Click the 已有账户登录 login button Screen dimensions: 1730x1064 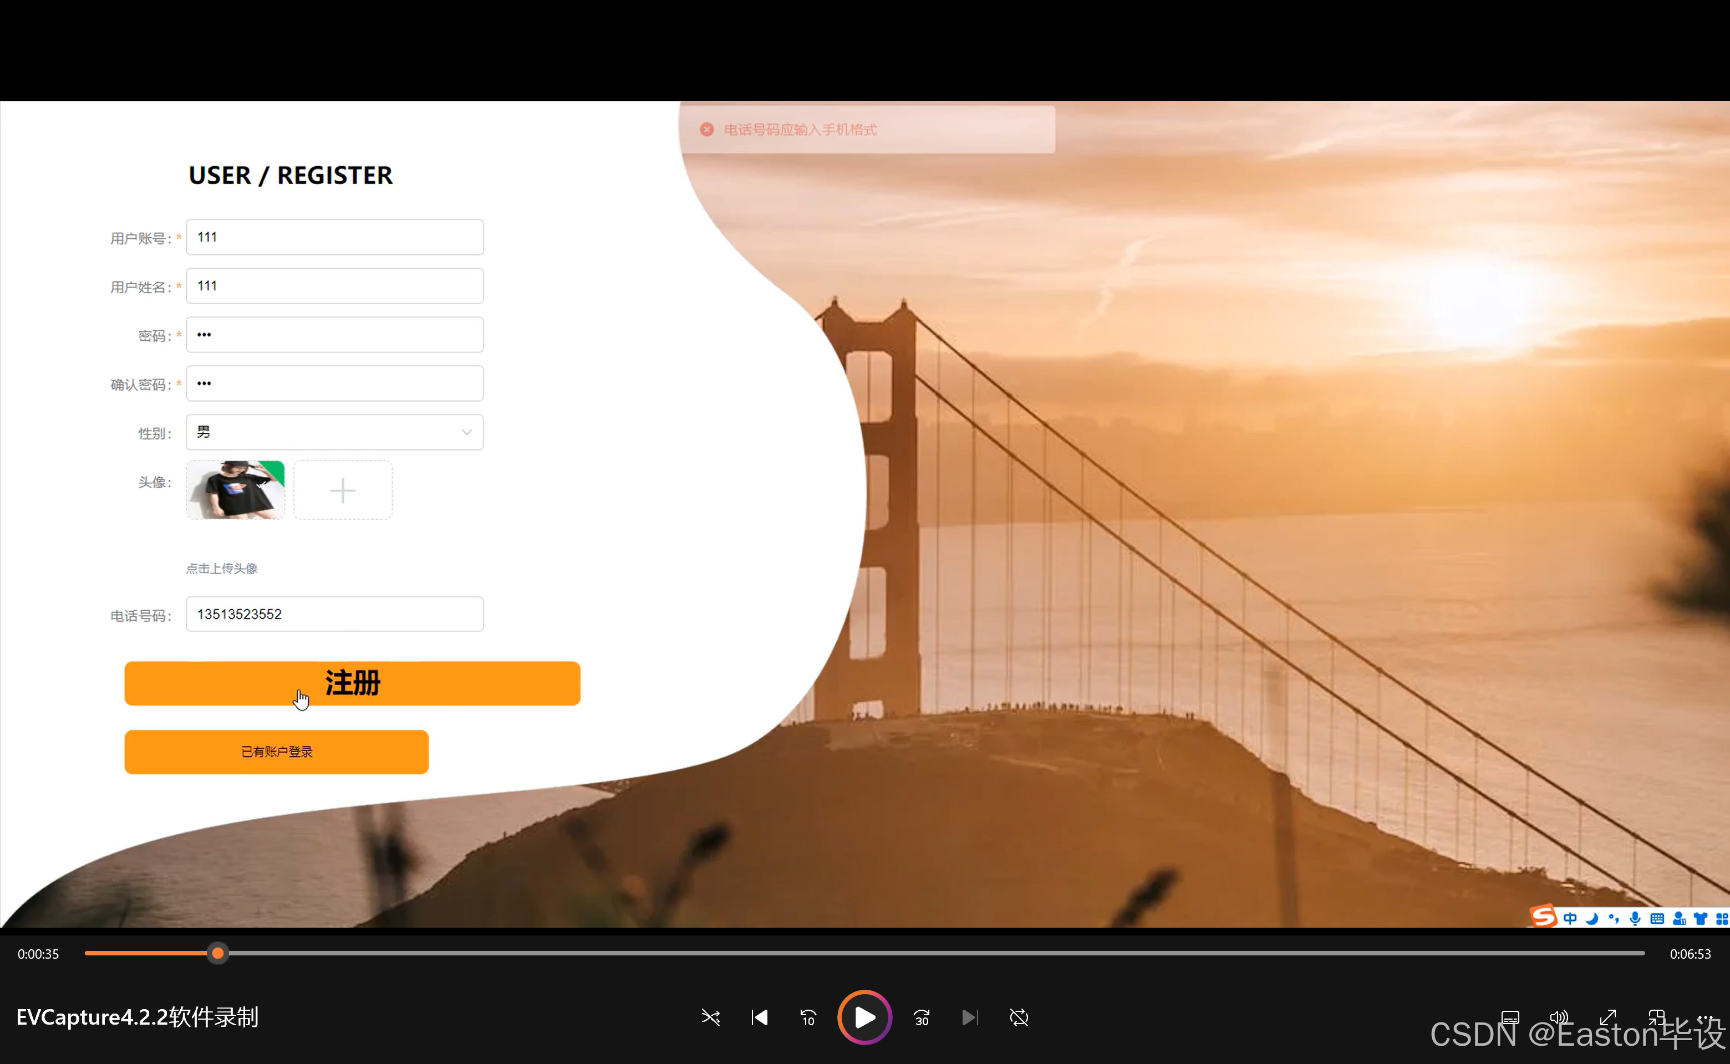coord(276,751)
